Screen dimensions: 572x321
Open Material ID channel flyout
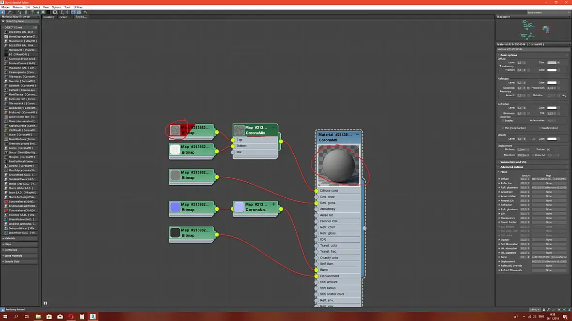pos(55,12)
